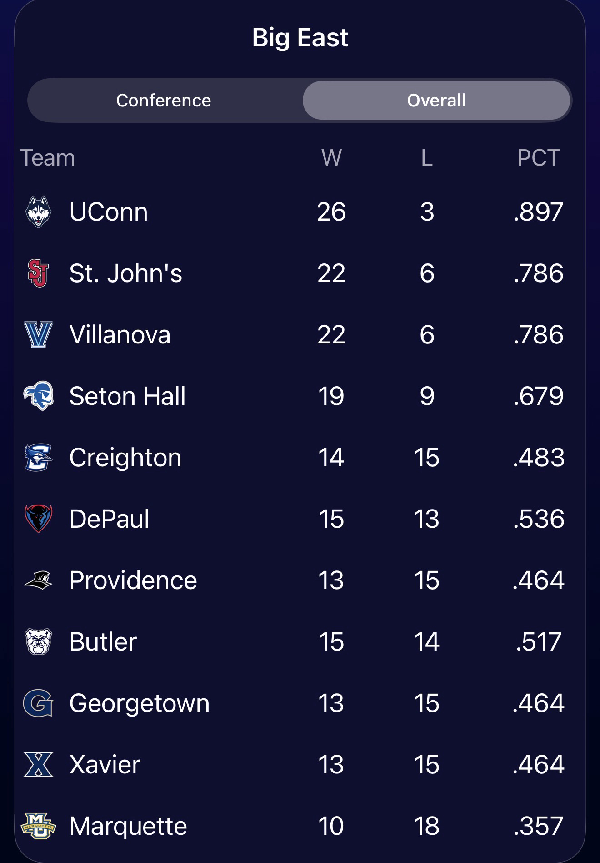Click the Team column header

click(x=47, y=158)
